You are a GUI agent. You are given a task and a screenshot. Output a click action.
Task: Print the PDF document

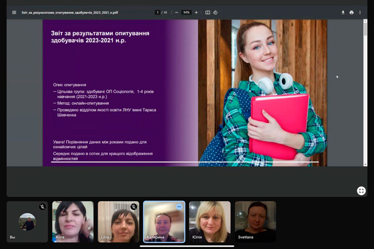click(352, 12)
